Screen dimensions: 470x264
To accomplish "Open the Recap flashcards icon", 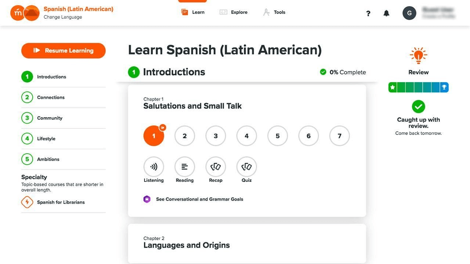I will [216, 167].
